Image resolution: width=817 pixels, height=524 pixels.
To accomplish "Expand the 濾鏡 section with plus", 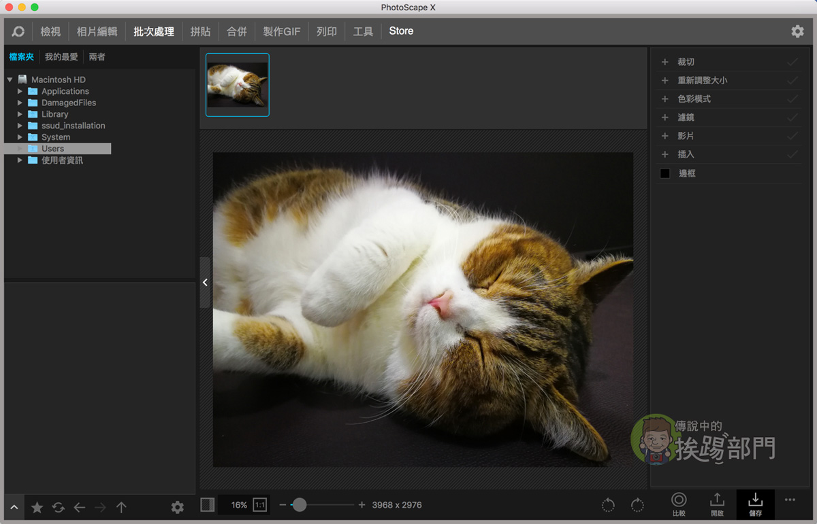I will 665,118.
